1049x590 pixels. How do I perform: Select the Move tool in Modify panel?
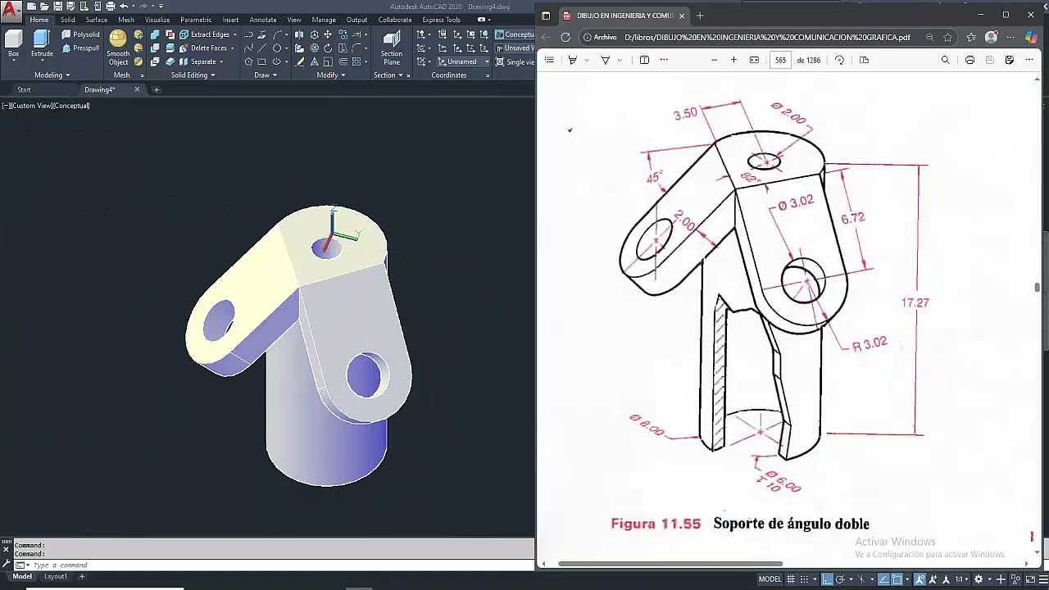coord(328,34)
